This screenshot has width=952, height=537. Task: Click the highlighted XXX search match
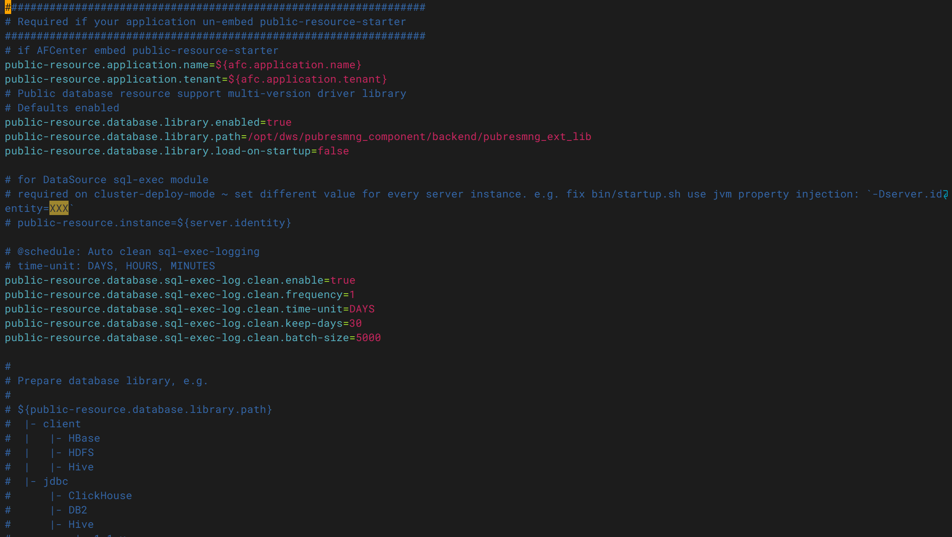(59, 208)
